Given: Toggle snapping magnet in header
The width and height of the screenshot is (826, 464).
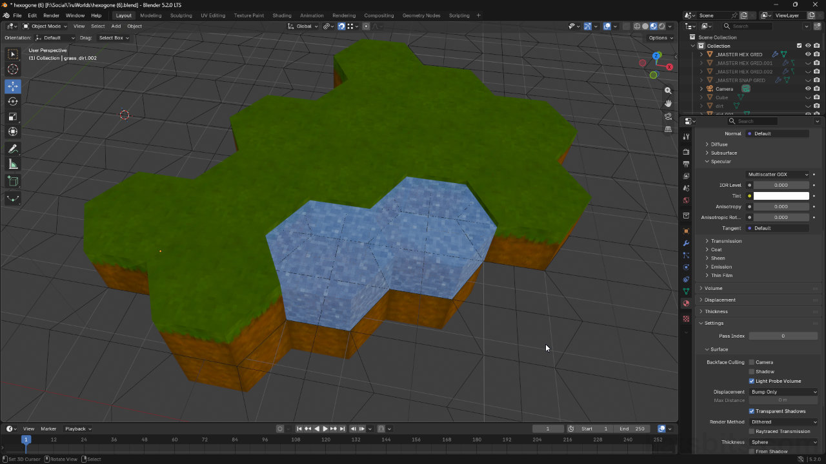Looking at the screenshot, I should (x=341, y=26).
